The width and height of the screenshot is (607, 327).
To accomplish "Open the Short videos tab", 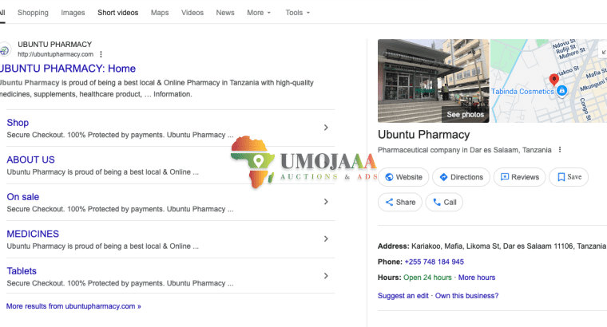I will pos(117,13).
